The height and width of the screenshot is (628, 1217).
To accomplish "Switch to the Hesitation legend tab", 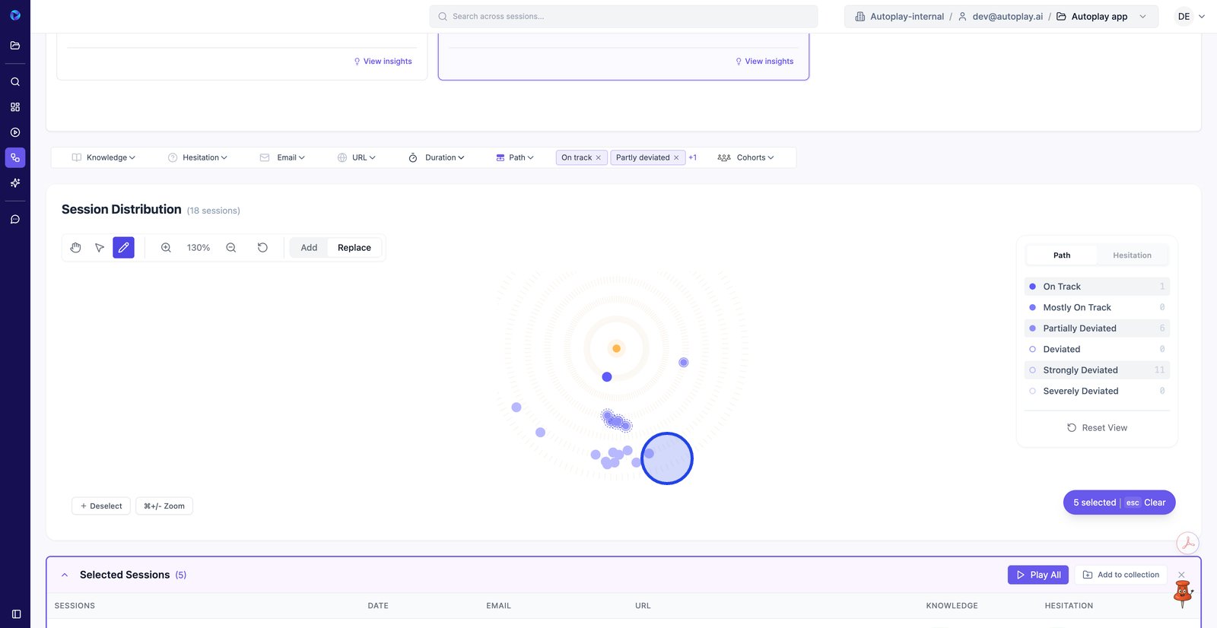I will [x=1132, y=255].
